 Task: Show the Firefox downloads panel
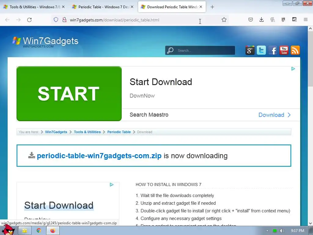click(x=262, y=20)
